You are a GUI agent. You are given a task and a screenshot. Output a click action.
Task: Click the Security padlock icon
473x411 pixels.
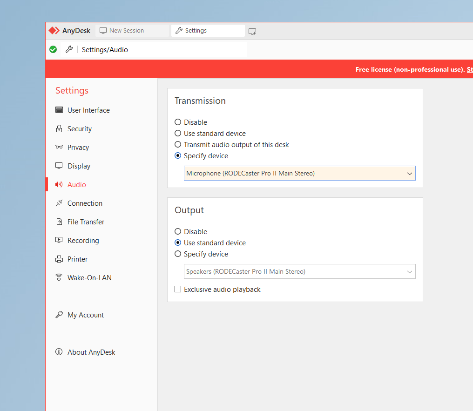(59, 129)
